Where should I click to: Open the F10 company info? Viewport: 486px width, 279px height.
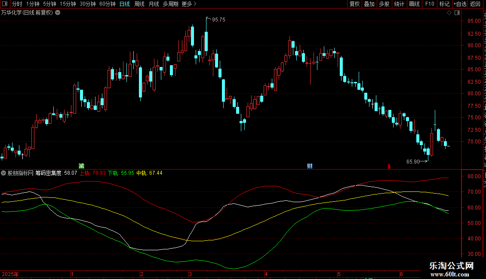click(x=430, y=4)
